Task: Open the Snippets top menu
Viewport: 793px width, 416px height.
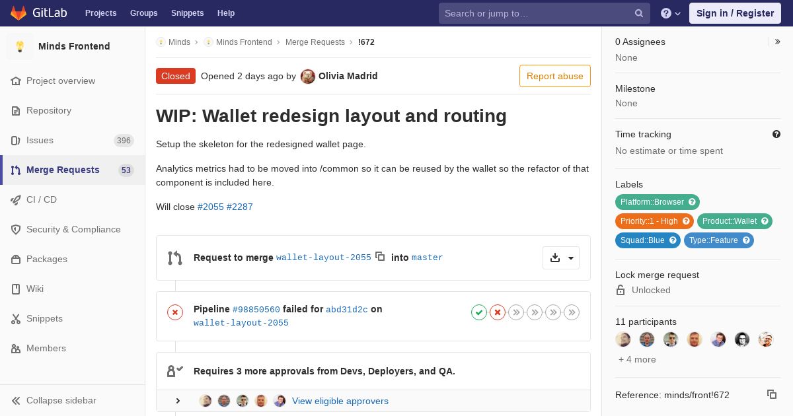Action: click(187, 13)
